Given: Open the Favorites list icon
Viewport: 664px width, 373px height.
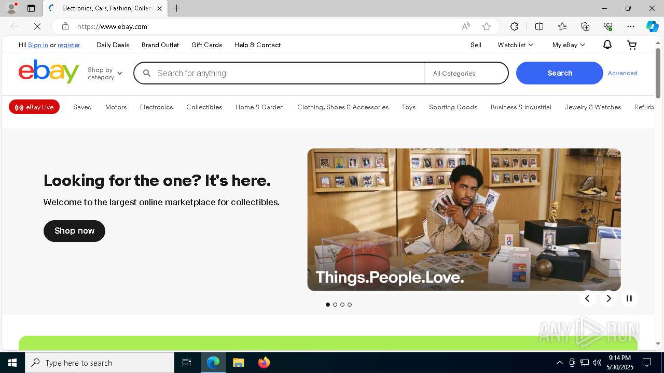Looking at the screenshot, I should click(x=562, y=26).
